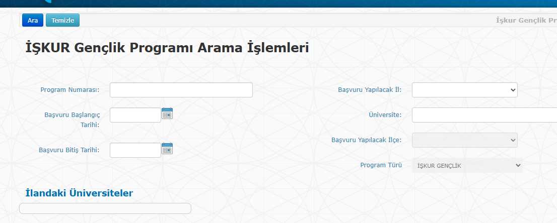Click the Başvuru Bitiş Tarihi date field
This screenshot has height=223, width=557.
click(x=135, y=150)
